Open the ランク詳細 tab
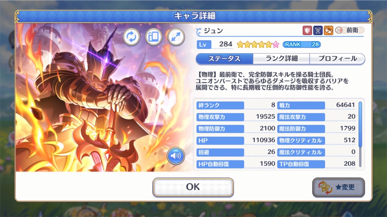 pyautogui.click(x=281, y=59)
